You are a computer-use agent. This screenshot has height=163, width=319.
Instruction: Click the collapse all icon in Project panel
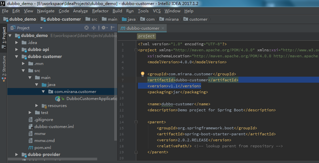[x=94, y=28]
